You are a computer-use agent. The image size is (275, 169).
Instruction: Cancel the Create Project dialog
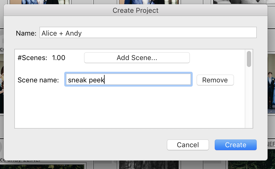(188, 145)
